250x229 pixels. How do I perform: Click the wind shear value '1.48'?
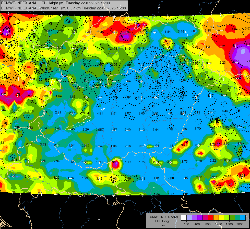(170, 146)
